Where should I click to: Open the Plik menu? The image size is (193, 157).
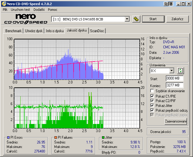point(5,10)
